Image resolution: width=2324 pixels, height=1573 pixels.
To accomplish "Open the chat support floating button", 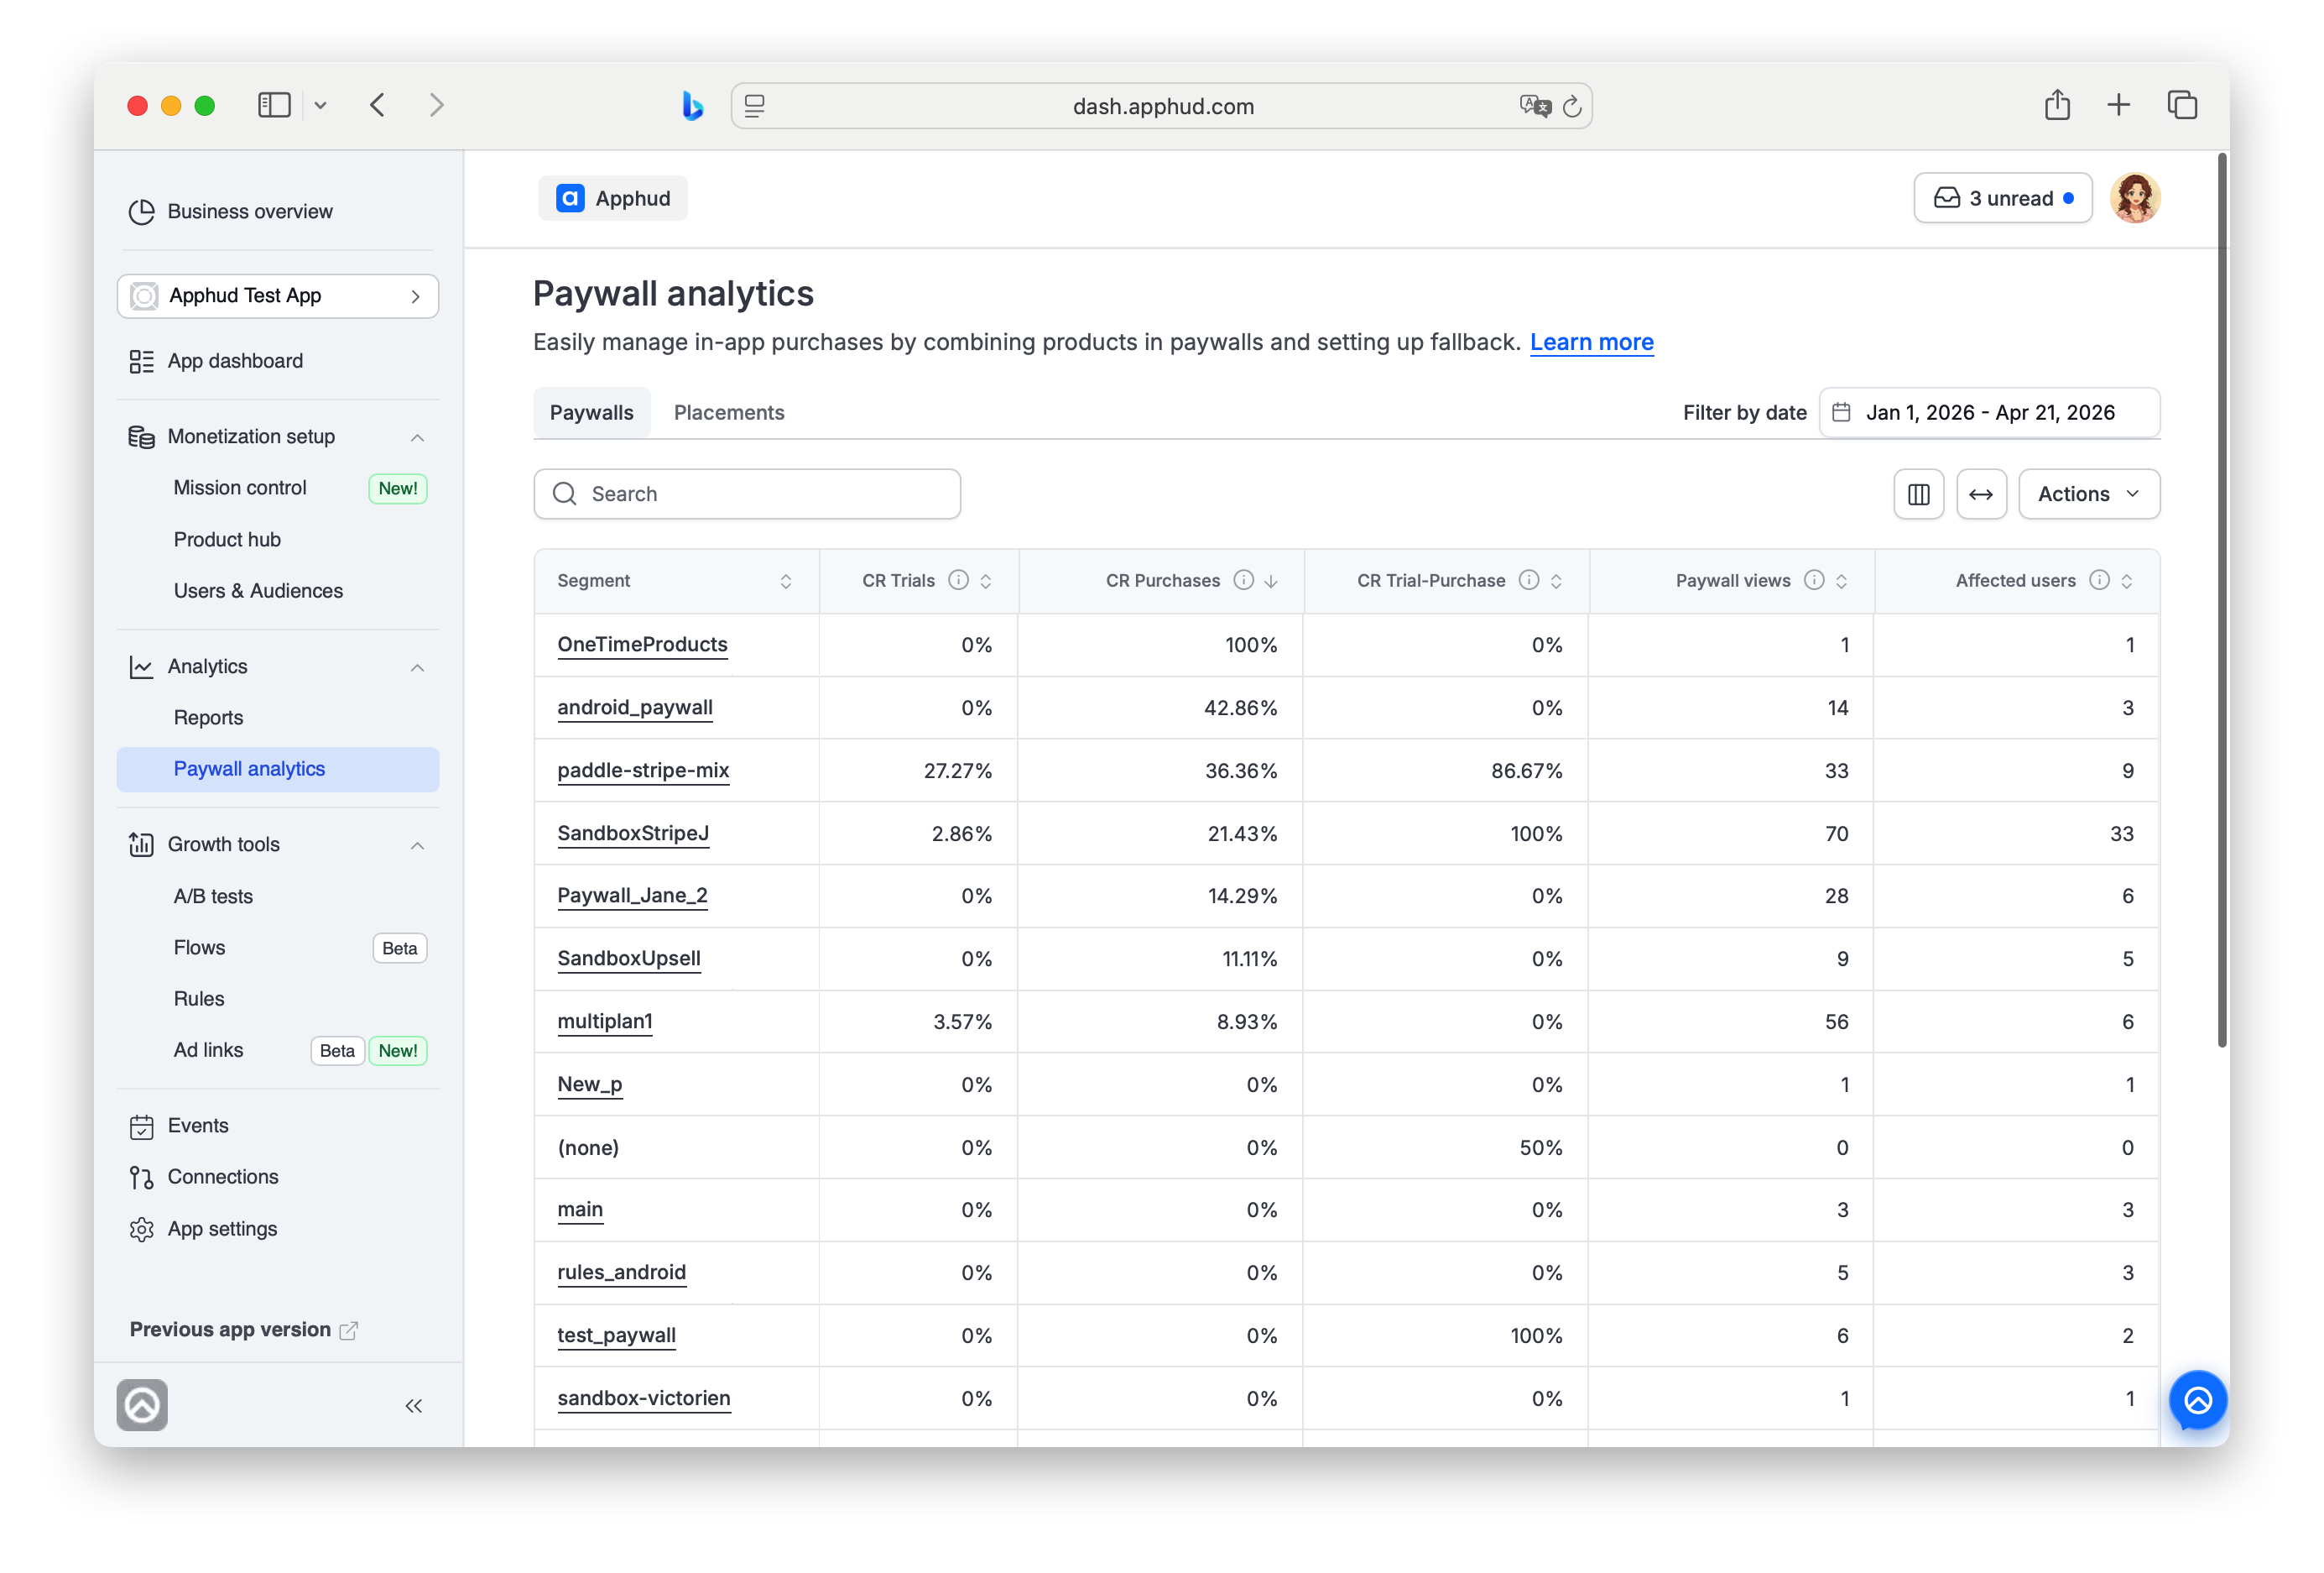I will [2197, 1400].
